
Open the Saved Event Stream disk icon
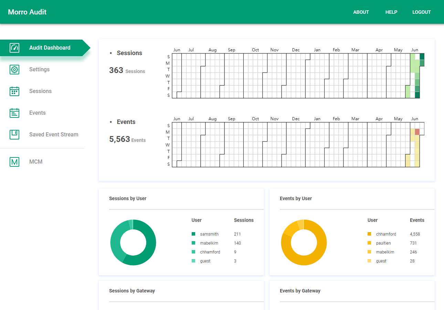coord(14,135)
